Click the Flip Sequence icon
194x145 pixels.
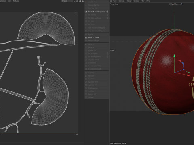click(86, 88)
